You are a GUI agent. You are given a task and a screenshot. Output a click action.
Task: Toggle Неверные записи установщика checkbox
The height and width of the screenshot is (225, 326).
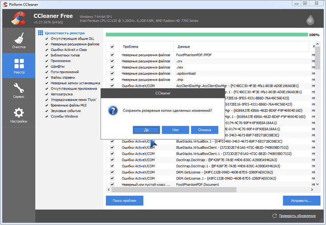coord(47,83)
